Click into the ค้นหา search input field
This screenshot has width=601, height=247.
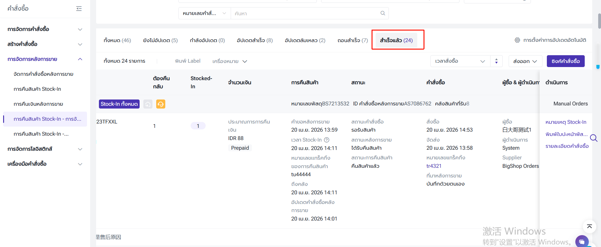(x=305, y=13)
